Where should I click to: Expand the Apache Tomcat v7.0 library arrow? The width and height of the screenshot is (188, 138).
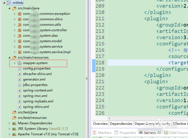pos(9,134)
